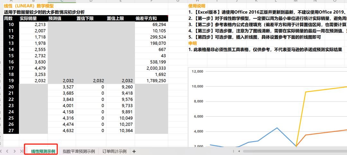Click the 12,000 chart axis label
This screenshot has height=155, width=347.
tap(197, 71)
